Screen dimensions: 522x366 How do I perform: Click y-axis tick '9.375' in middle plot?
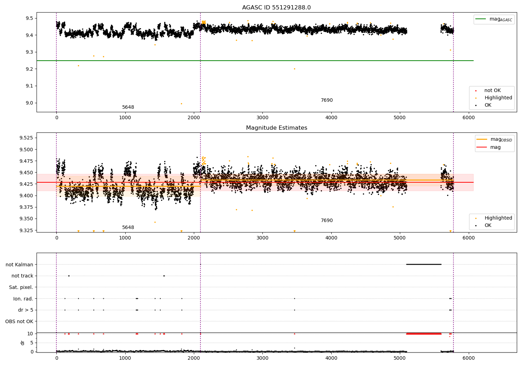26,207
